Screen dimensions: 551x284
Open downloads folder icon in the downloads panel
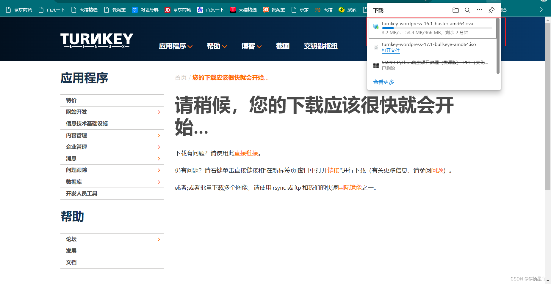455,10
